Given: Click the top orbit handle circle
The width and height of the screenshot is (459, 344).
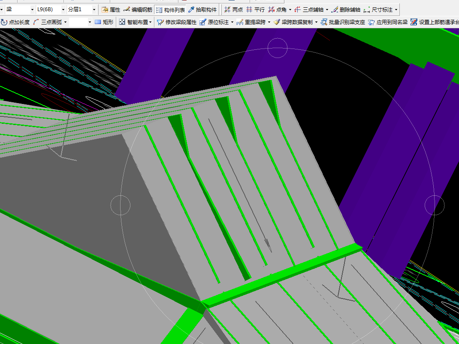Looking at the screenshot, I should pos(278,48).
